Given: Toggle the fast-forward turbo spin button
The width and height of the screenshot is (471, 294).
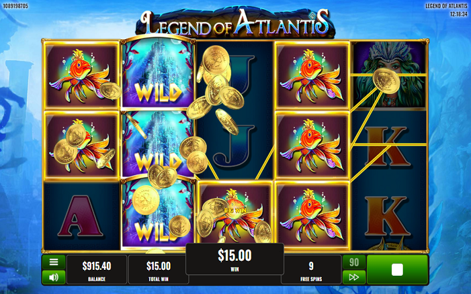Looking at the screenshot, I should [354, 277].
